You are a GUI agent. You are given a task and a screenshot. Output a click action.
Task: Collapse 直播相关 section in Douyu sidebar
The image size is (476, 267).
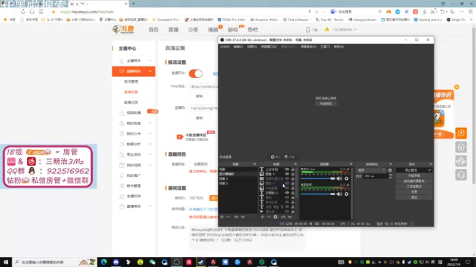[x=150, y=71]
